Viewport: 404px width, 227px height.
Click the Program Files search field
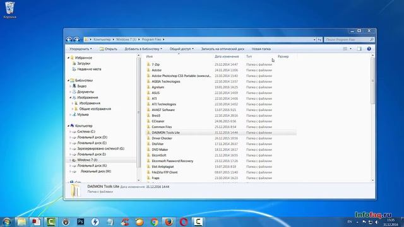tap(349, 40)
